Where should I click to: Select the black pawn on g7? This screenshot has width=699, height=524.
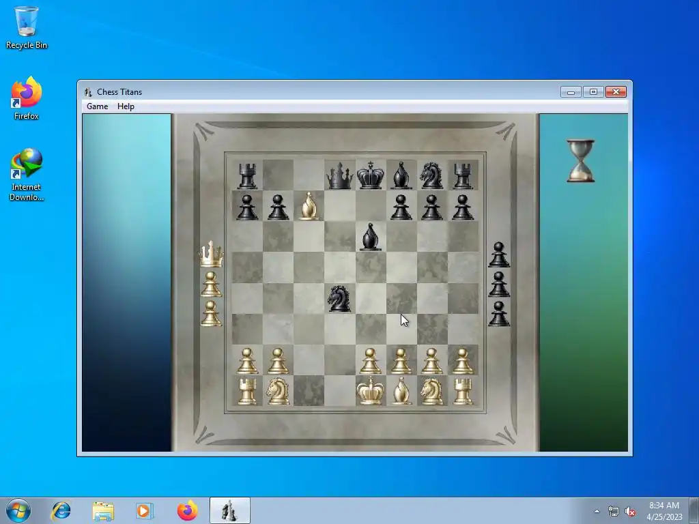[x=431, y=207]
